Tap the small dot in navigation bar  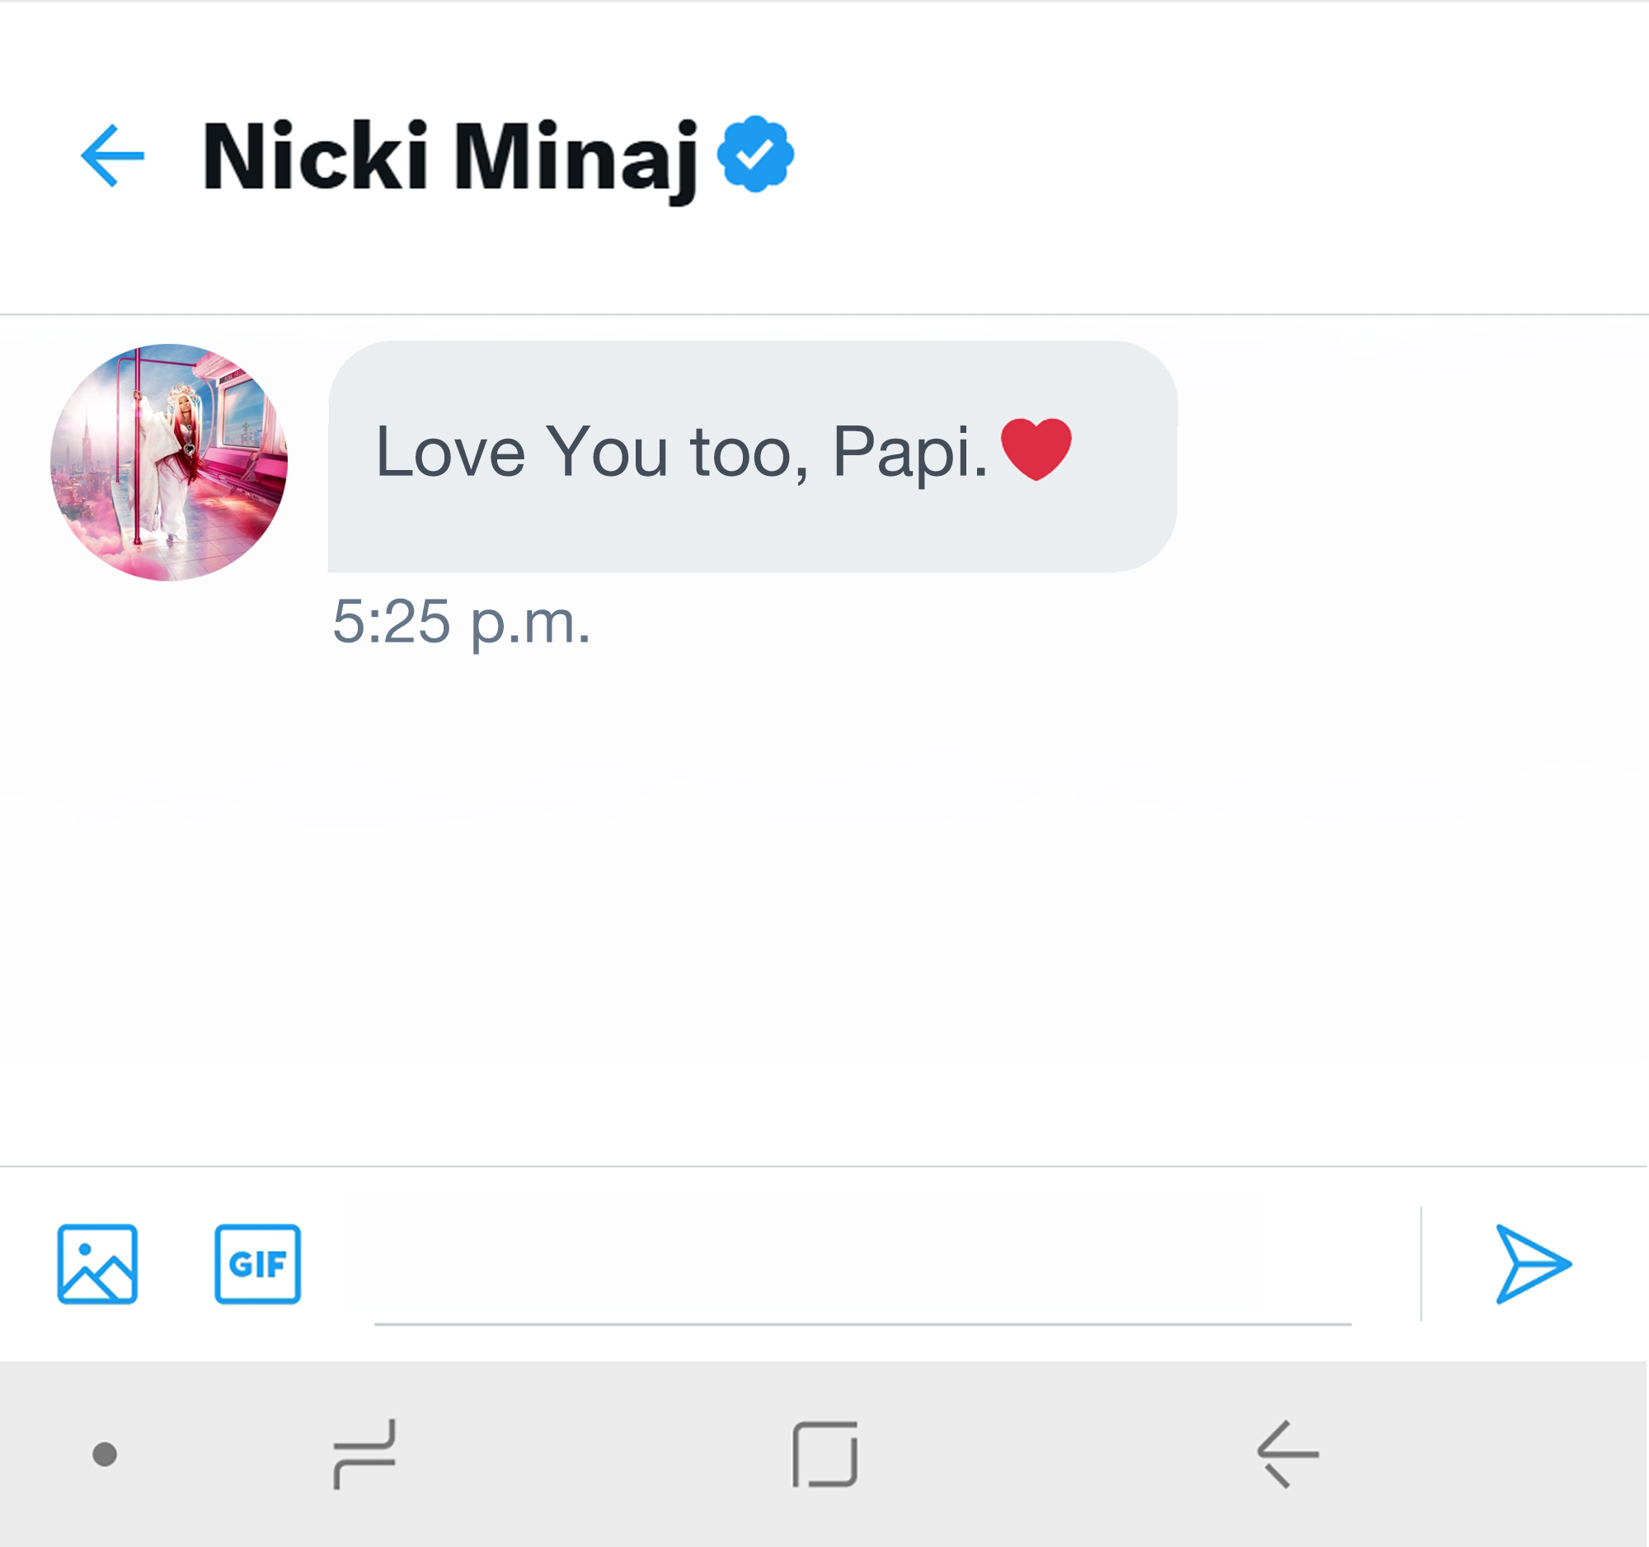105,1454
